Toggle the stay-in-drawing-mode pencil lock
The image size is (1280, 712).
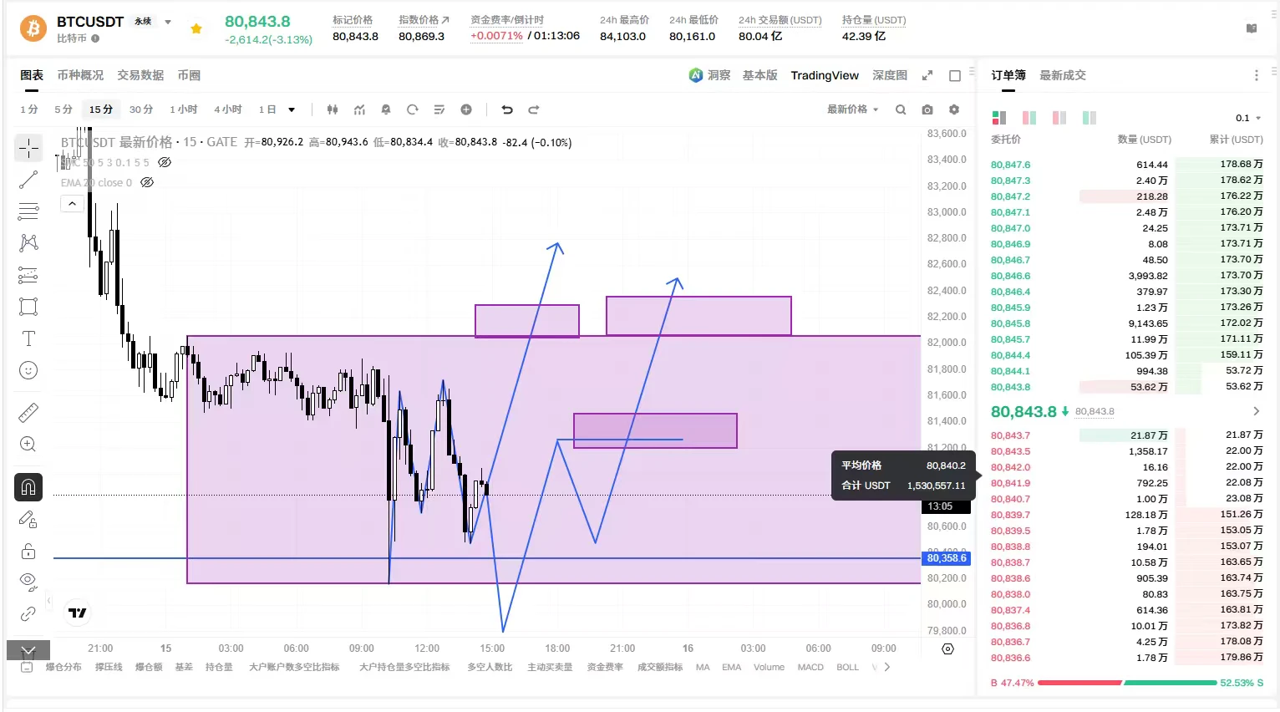(28, 520)
